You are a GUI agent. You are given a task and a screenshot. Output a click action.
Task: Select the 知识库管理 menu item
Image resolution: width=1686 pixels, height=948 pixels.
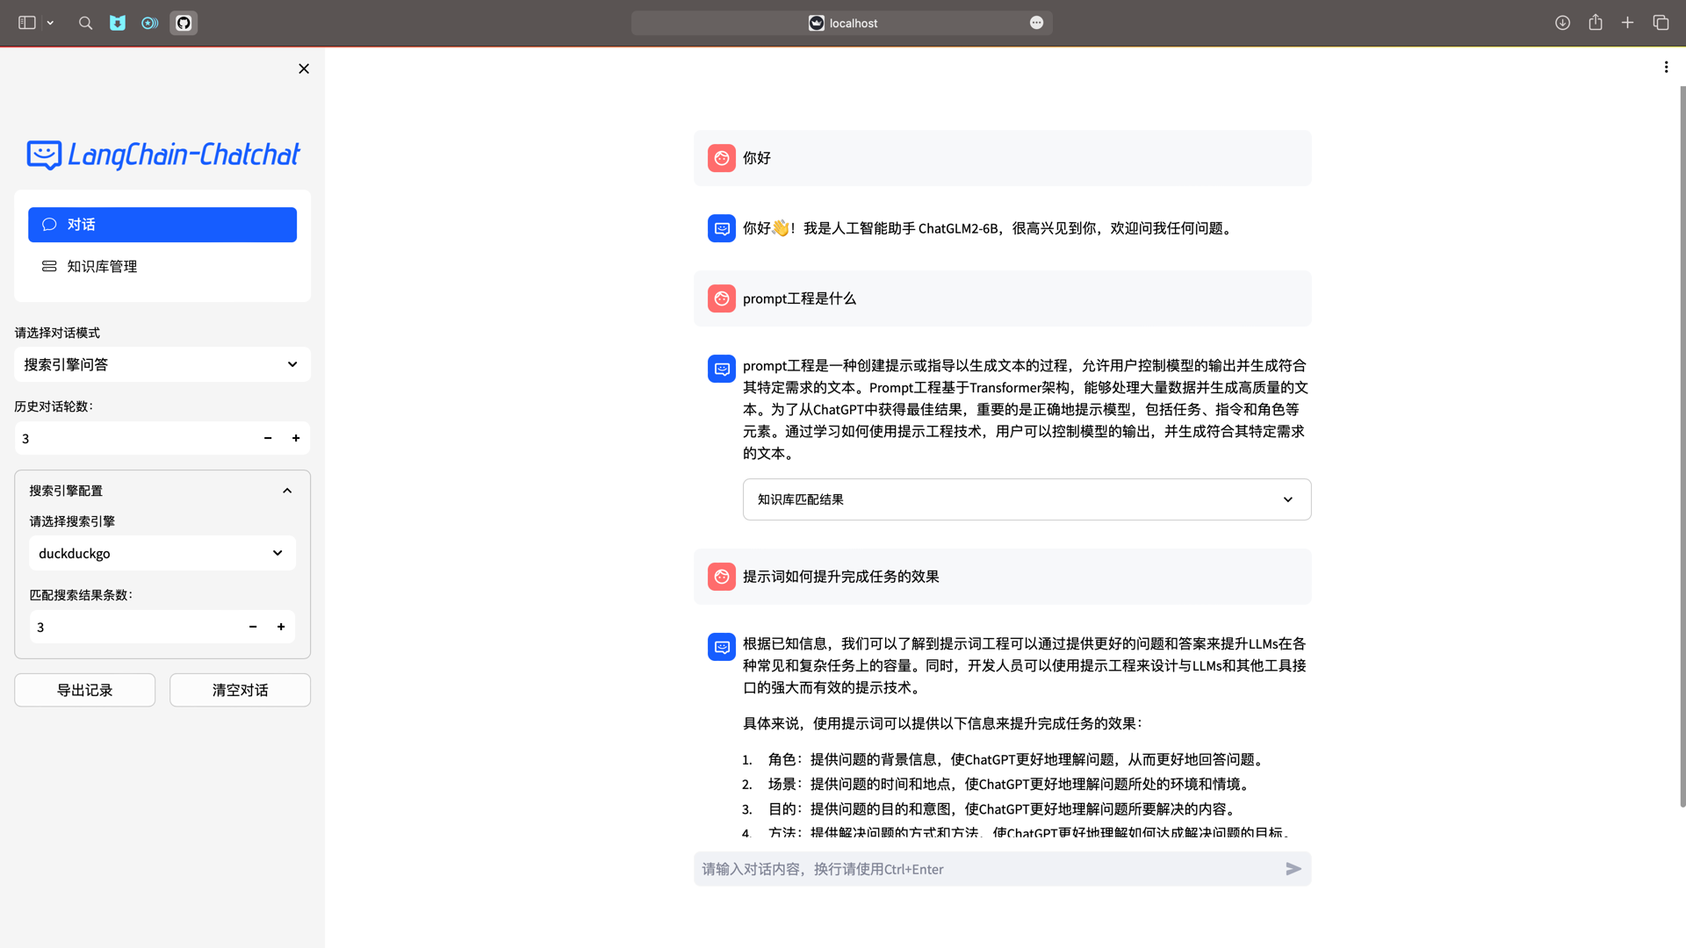click(x=102, y=266)
